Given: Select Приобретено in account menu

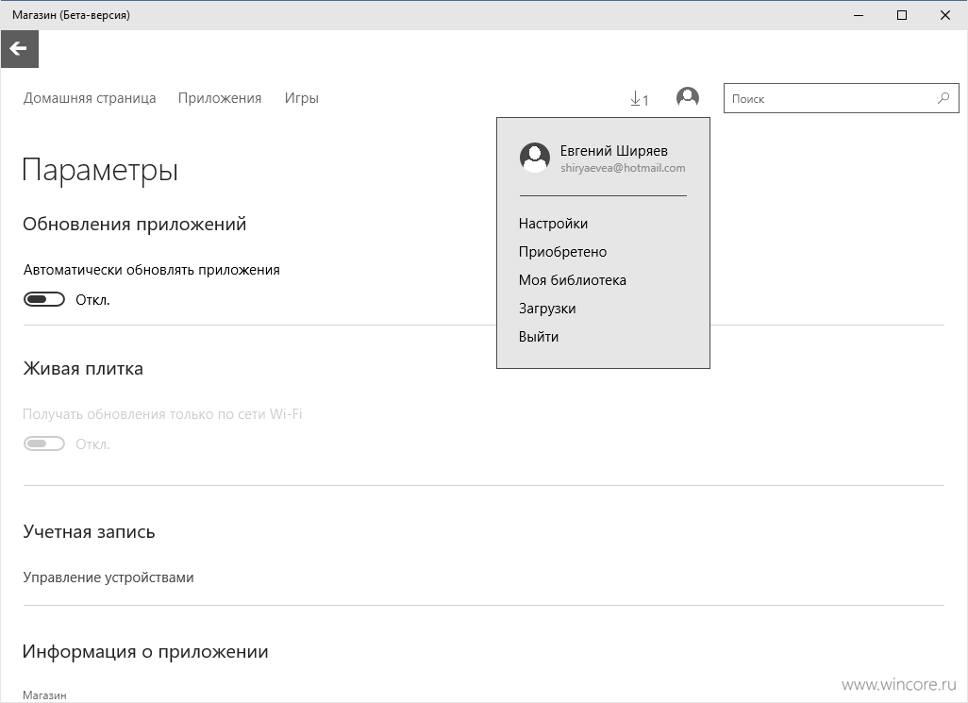Looking at the screenshot, I should pos(562,252).
